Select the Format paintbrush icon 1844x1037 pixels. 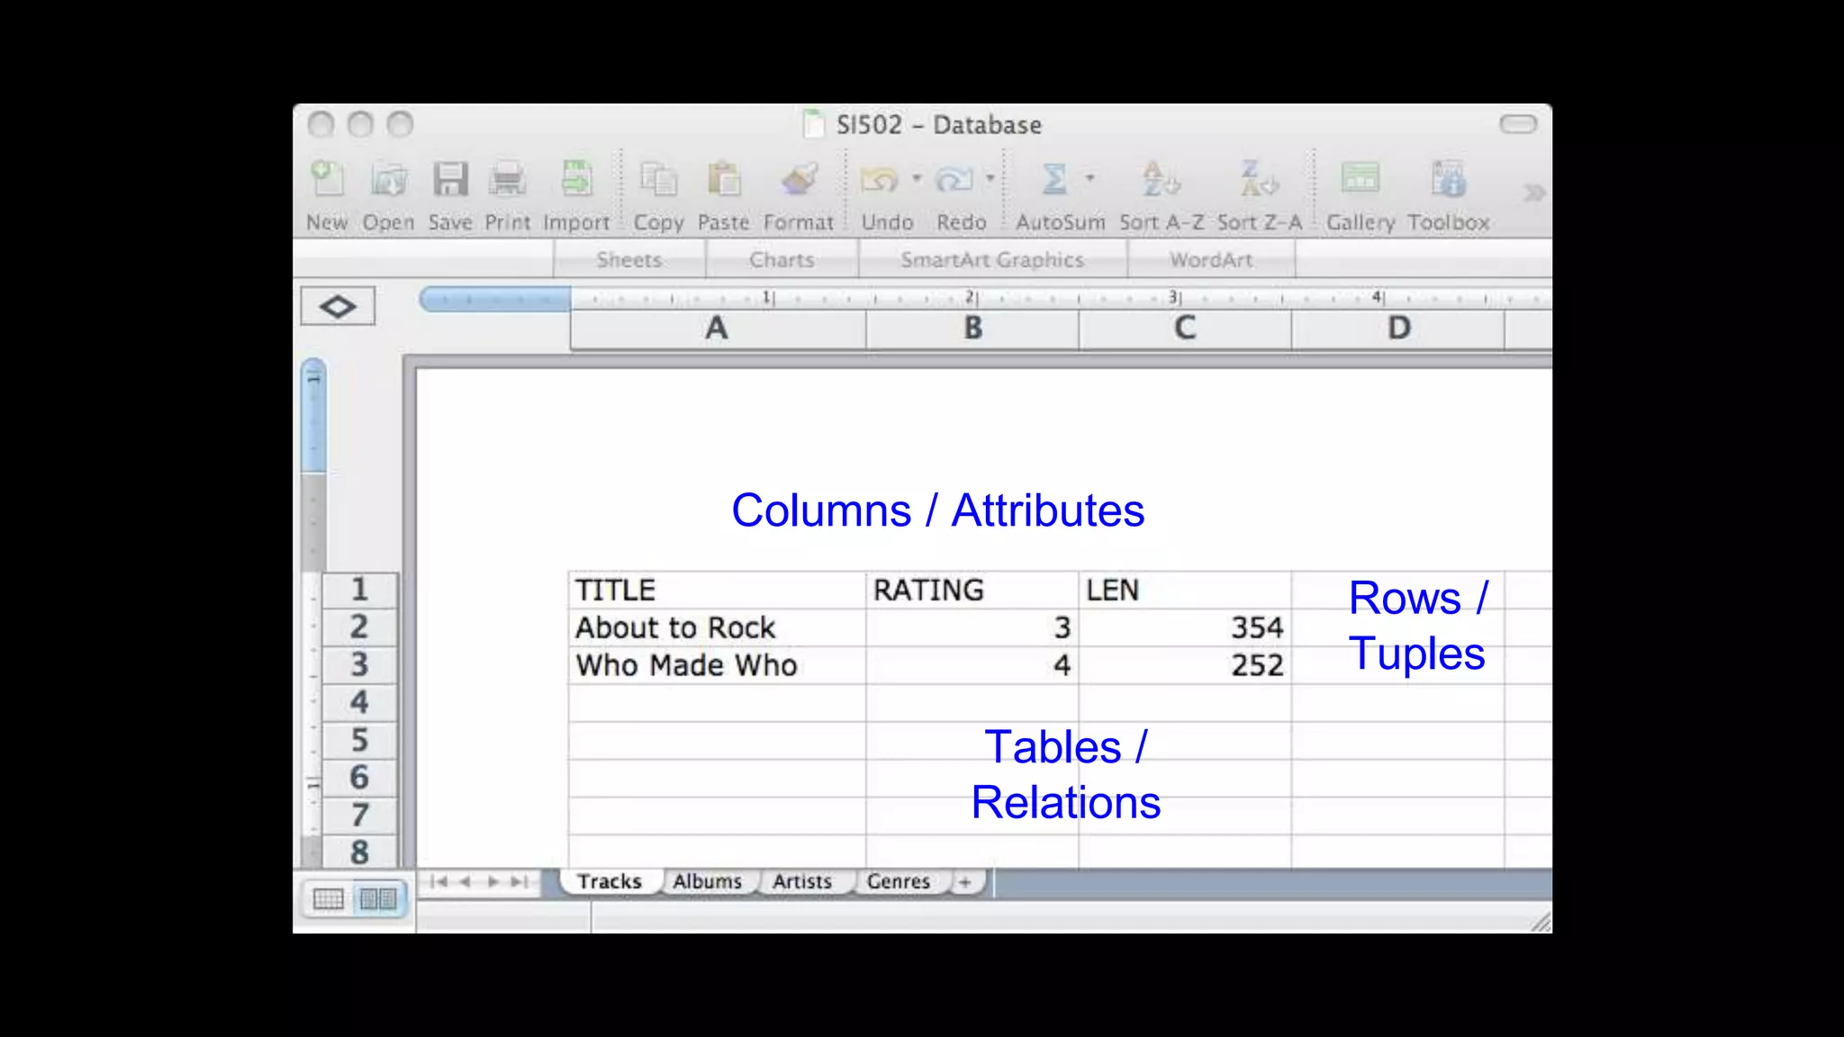(x=799, y=179)
